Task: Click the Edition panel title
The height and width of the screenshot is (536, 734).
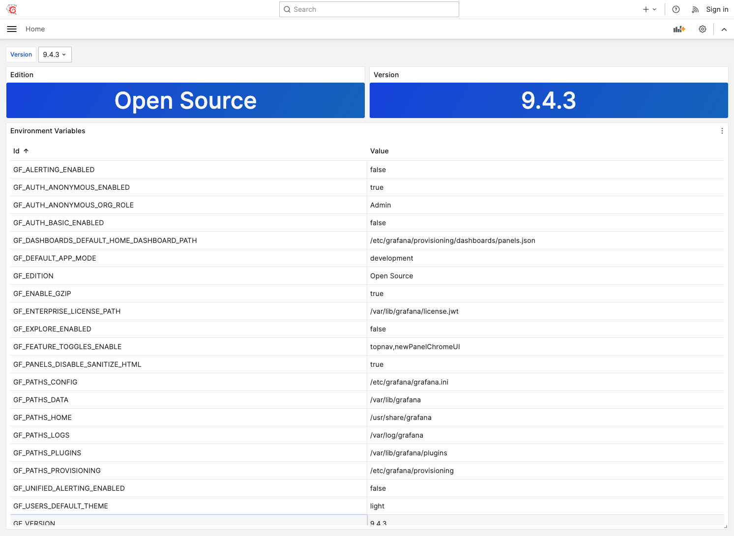Action: [22, 75]
